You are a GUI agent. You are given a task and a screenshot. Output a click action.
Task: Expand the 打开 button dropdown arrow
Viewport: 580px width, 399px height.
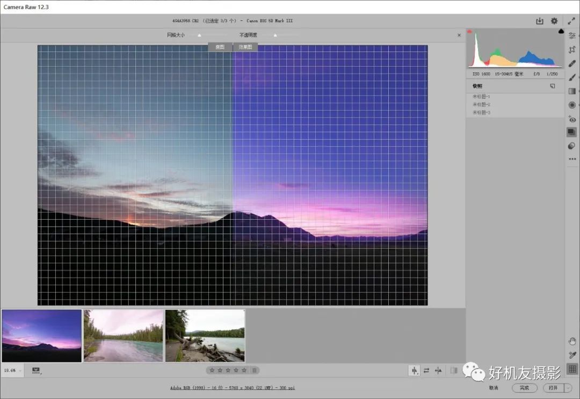point(569,388)
